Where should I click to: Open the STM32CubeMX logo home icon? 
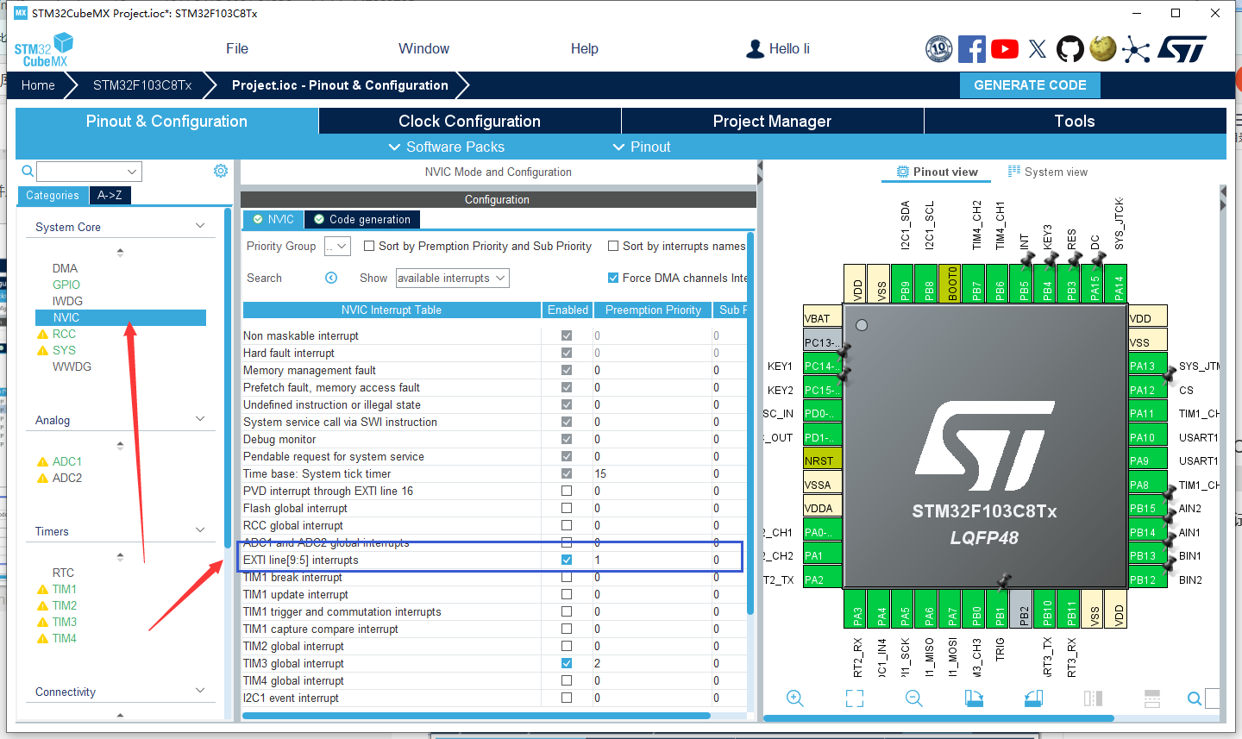pyautogui.click(x=43, y=50)
